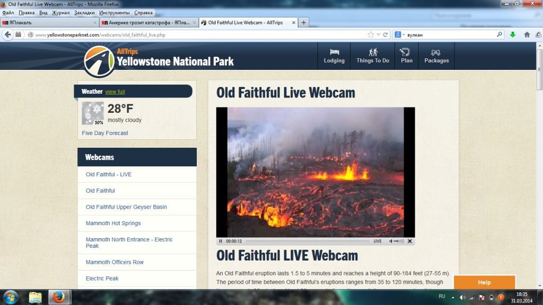
Task: Close the Old Faithful Live Webcam tab
Action: point(294,22)
